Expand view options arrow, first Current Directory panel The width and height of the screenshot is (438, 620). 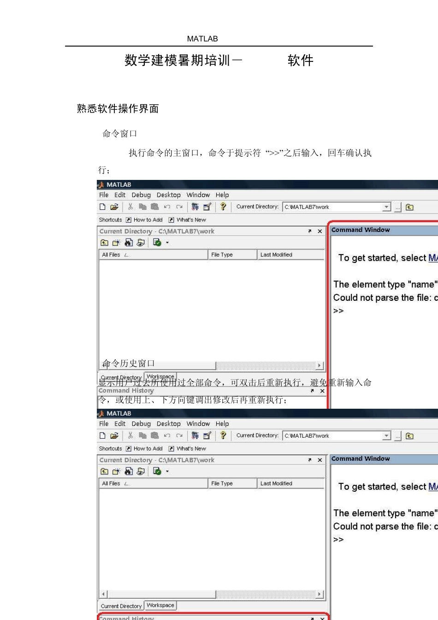tap(167, 243)
